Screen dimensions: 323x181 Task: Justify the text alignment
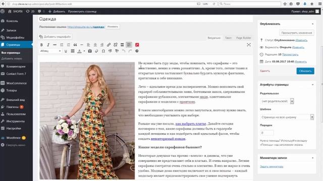pos(73,51)
